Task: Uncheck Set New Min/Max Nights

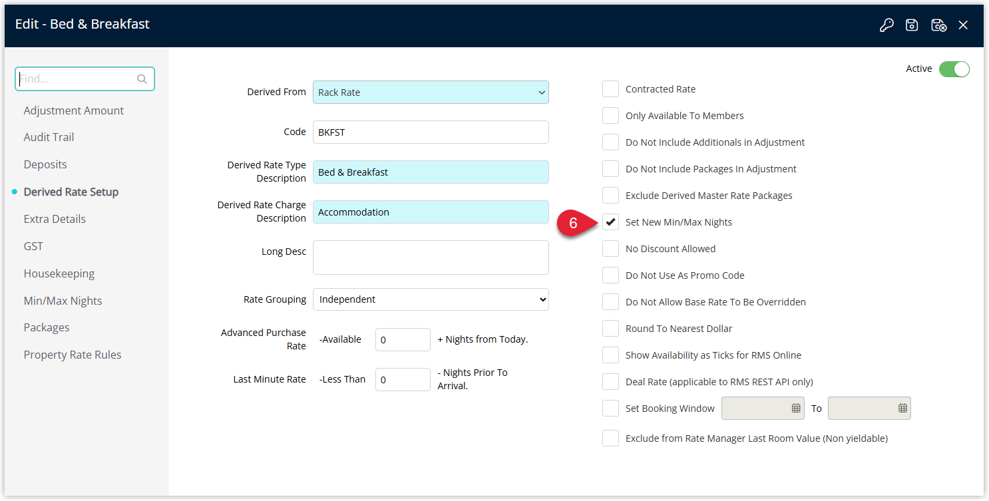Action: 610,222
